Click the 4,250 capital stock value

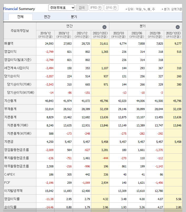pos(50,142)
